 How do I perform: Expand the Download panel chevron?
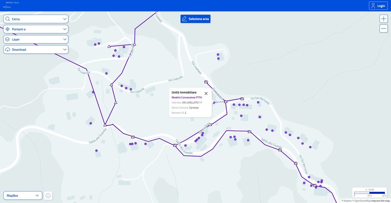tap(65, 50)
